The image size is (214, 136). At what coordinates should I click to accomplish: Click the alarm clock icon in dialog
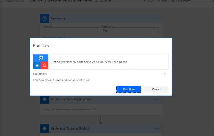41,58
